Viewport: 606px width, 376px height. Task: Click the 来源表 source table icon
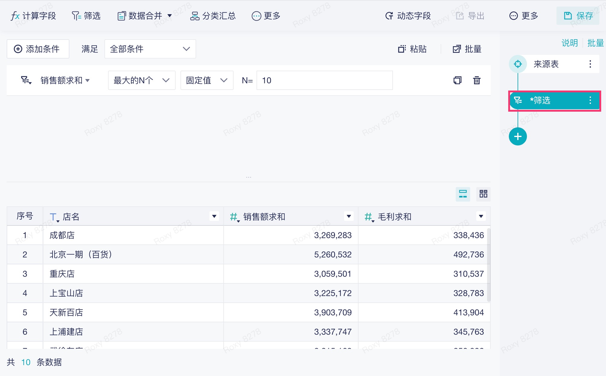click(518, 64)
